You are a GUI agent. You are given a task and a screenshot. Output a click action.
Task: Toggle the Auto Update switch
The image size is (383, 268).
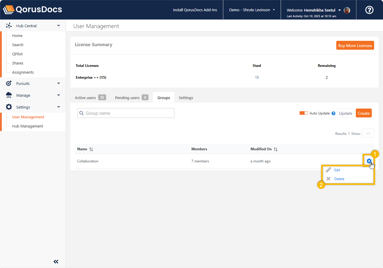tap(303, 113)
